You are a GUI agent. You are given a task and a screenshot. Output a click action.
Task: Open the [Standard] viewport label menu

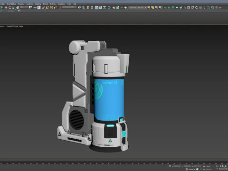tap(9, 26)
